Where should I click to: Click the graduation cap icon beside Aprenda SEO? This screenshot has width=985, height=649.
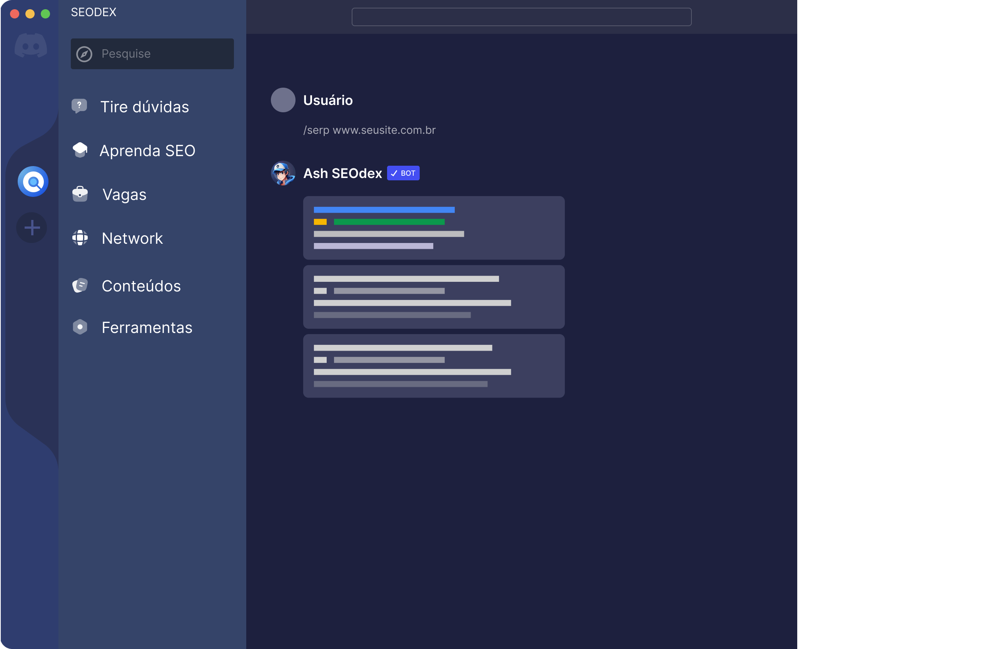click(x=80, y=150)
